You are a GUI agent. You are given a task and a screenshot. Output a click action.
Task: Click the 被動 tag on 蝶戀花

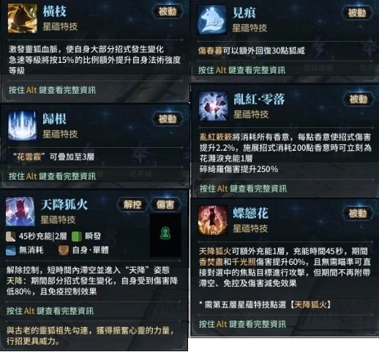coord(358,214)
